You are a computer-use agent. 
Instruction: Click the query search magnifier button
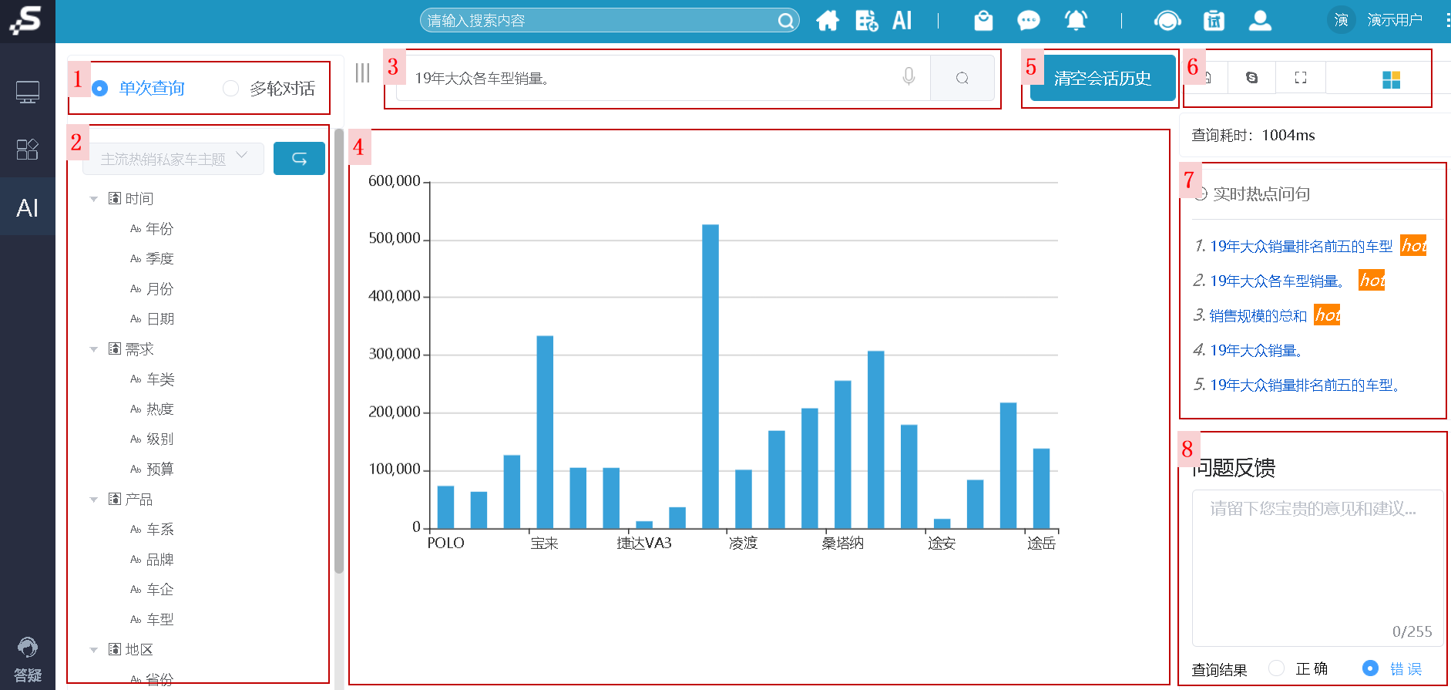[962, 78]
